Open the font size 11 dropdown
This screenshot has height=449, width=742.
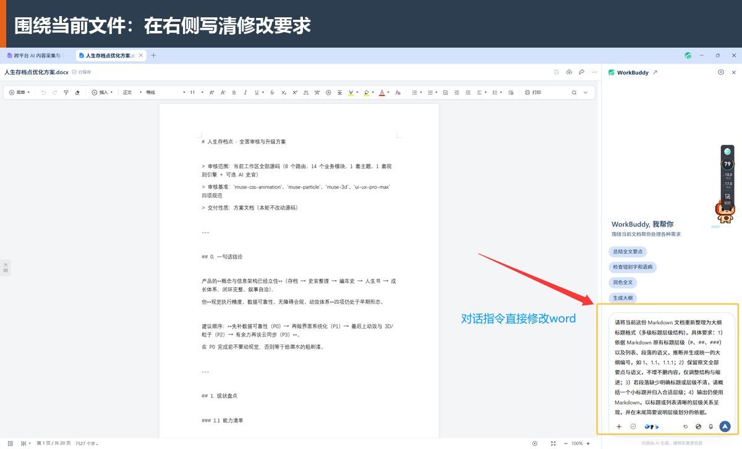coord(197,93)
